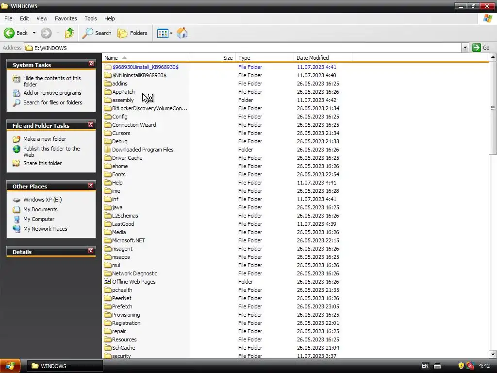Select the Fonts folder icon
The image size is (497, 373).
click(x=108, y=174)
